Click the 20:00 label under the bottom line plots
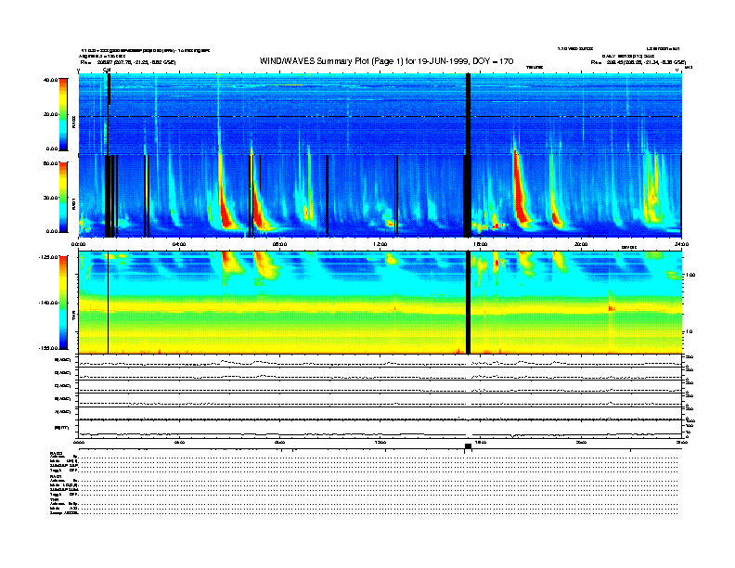 [x=581, y=442]
